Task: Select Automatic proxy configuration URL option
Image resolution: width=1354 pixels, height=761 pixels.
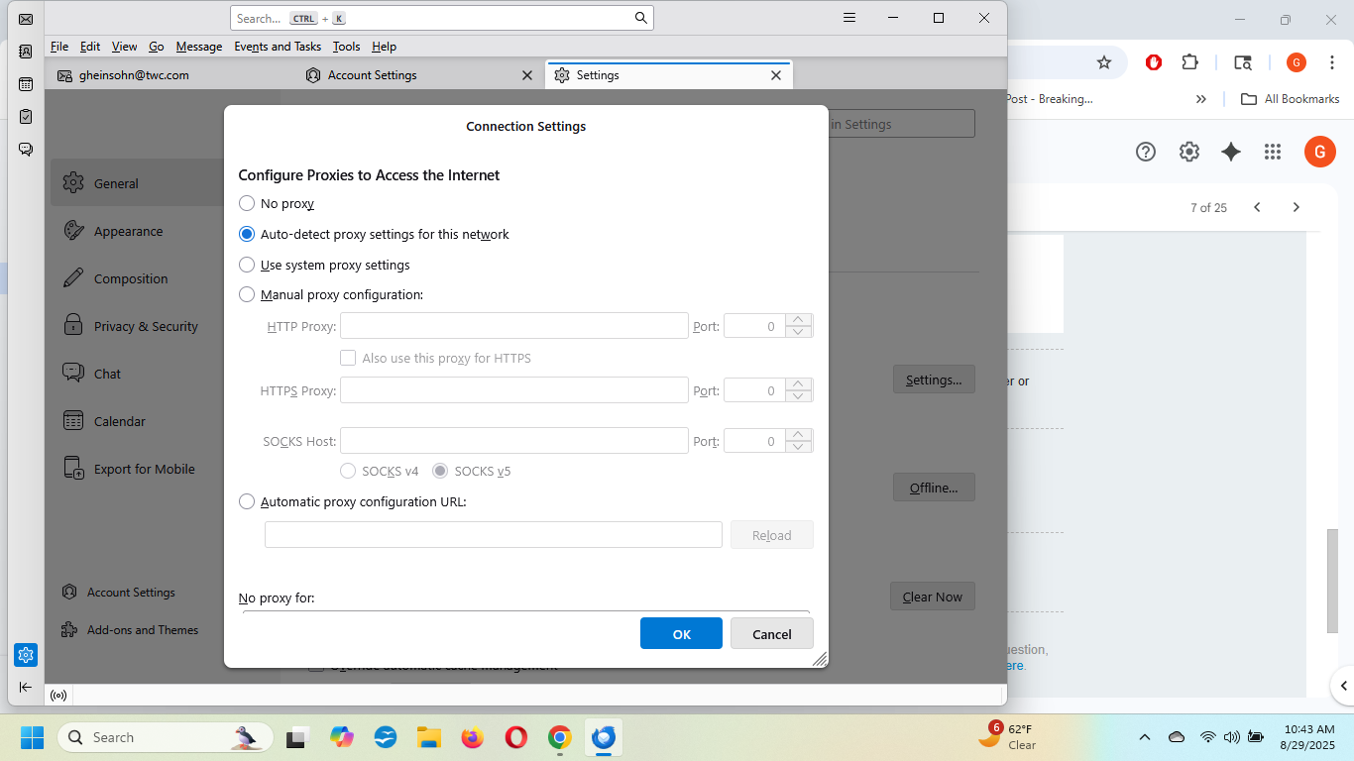Action: [x=247, y=501]
